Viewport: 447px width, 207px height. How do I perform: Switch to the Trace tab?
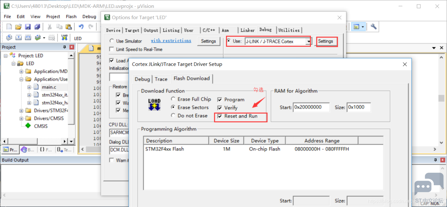161,79
